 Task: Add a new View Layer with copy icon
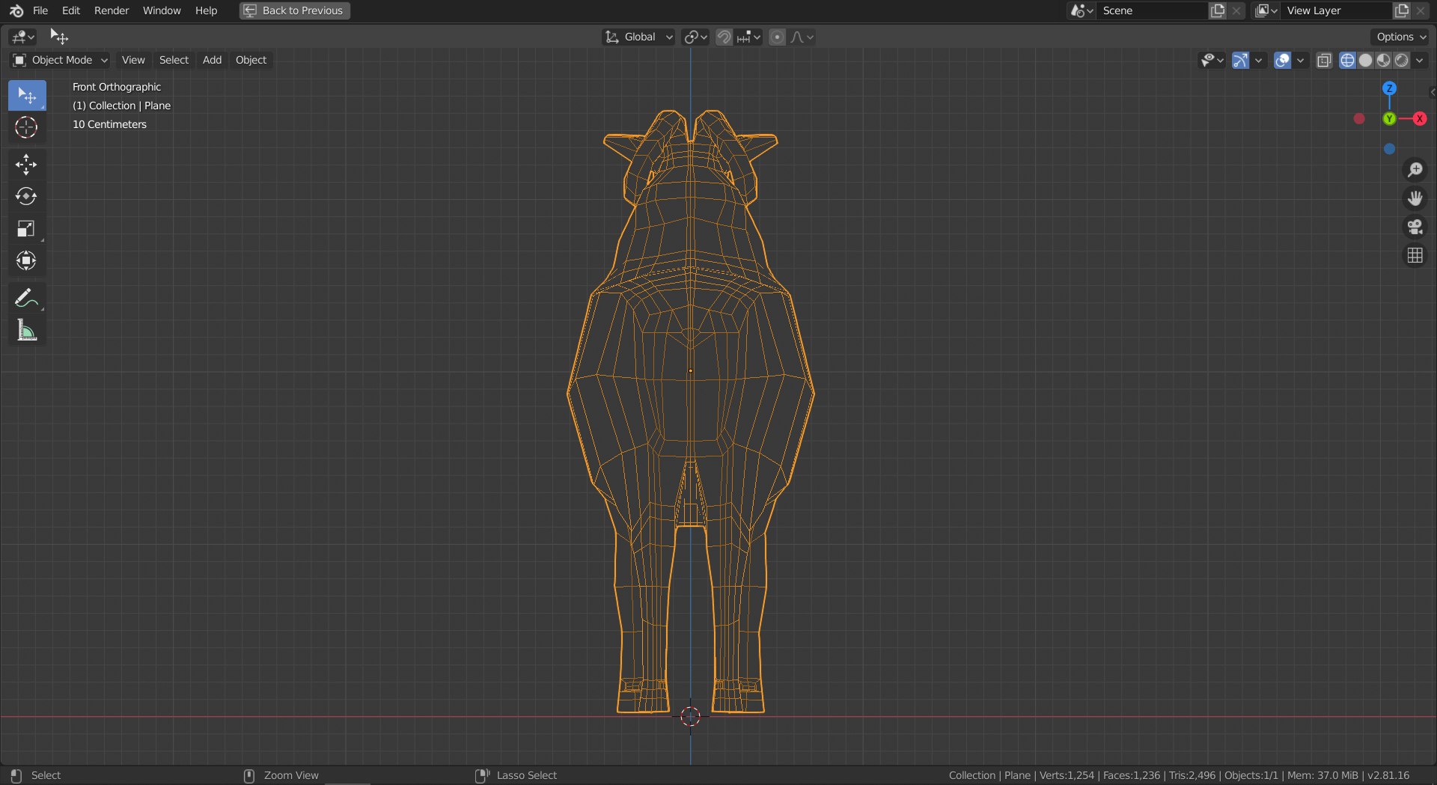point(1402,10)
